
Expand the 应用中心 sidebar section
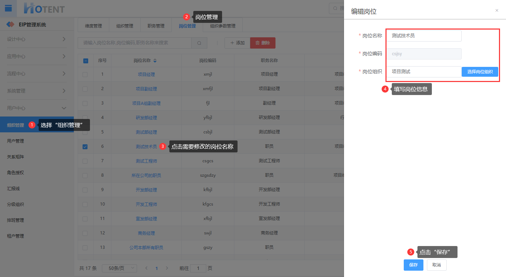(x=37, y=56)
